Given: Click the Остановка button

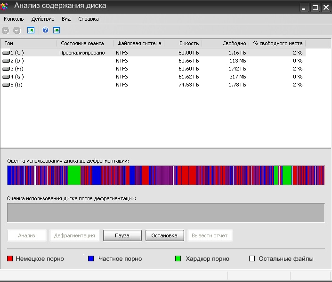Looking at the screenshot, I should [x=164, y=235].
